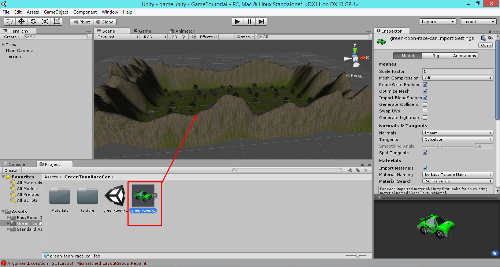Expand green-toon-race-car model play arrow
Viewport: 500px width, 267px height.
point(155,195)
